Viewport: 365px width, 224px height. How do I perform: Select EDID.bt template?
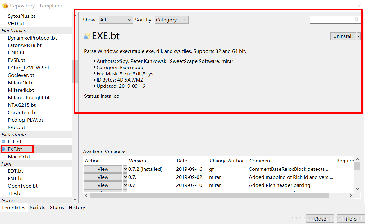[16, 53]
